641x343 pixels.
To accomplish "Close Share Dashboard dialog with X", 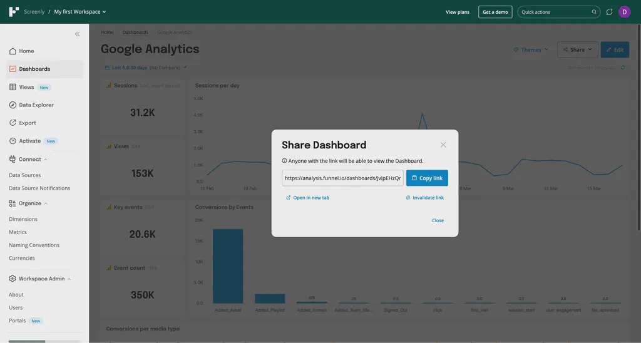I will 443,145.
